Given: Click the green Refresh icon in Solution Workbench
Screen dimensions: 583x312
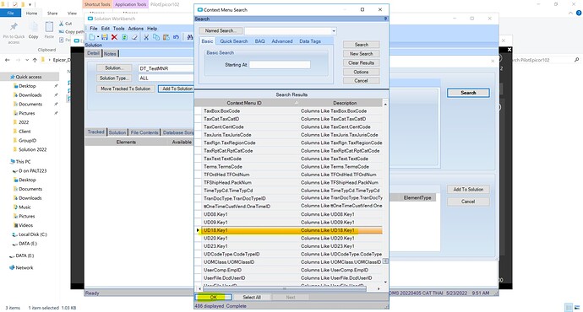Looking at the screenshot, I should [x=124, y=37].
